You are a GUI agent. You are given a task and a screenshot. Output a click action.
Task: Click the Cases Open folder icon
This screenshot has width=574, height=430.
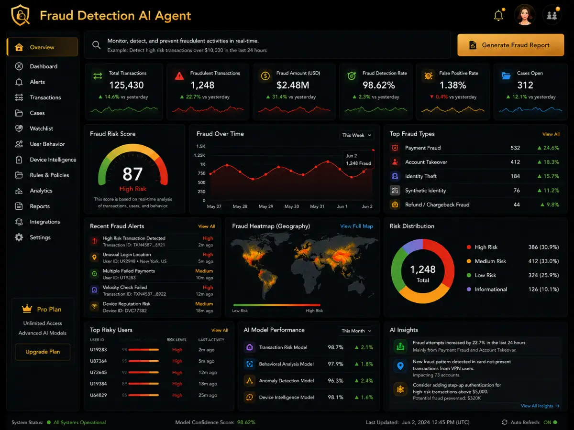point(506,75)
